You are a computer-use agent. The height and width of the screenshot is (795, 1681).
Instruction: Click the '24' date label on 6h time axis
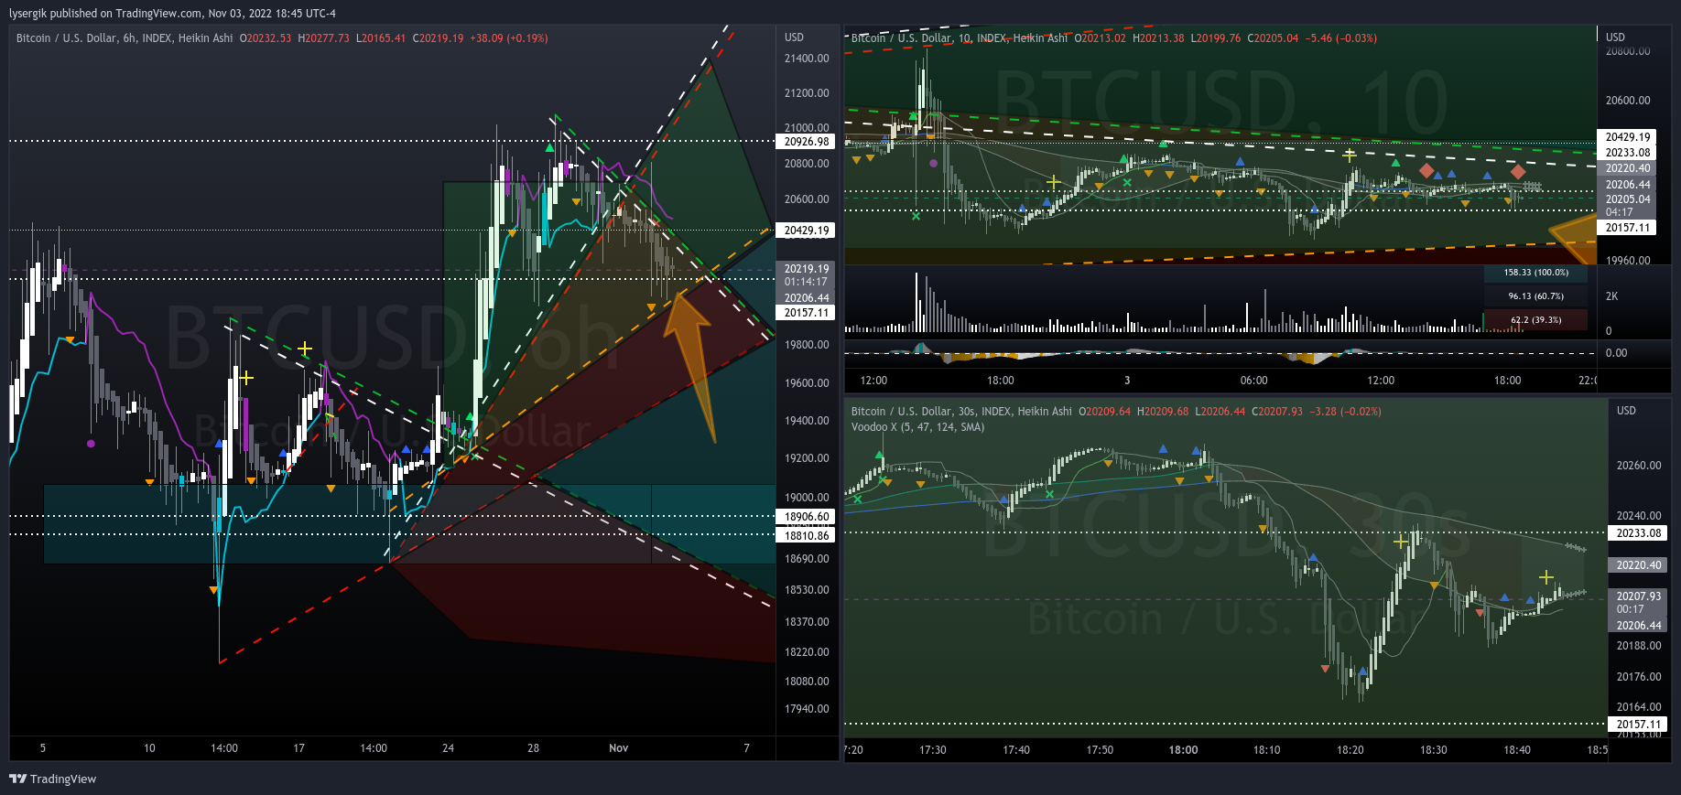pyautogui.click(x=448, y=748)
